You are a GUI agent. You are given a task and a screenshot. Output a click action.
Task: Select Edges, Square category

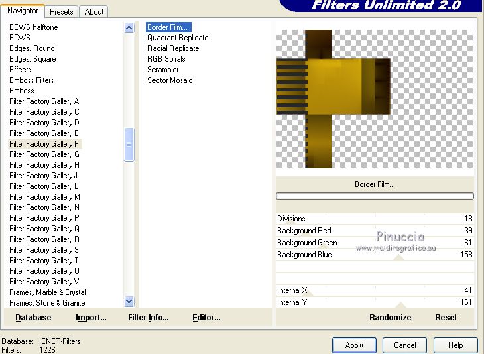click(32, 59)
